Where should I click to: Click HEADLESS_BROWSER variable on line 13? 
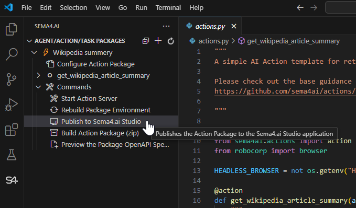coord(246,171)
